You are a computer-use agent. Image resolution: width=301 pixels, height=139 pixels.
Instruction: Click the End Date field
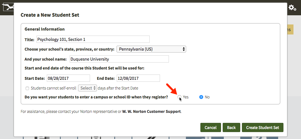[x=138, y=78]
